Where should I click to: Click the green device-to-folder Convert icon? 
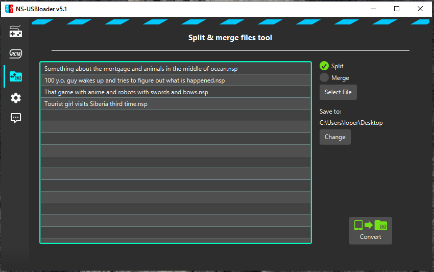point(370,225)
